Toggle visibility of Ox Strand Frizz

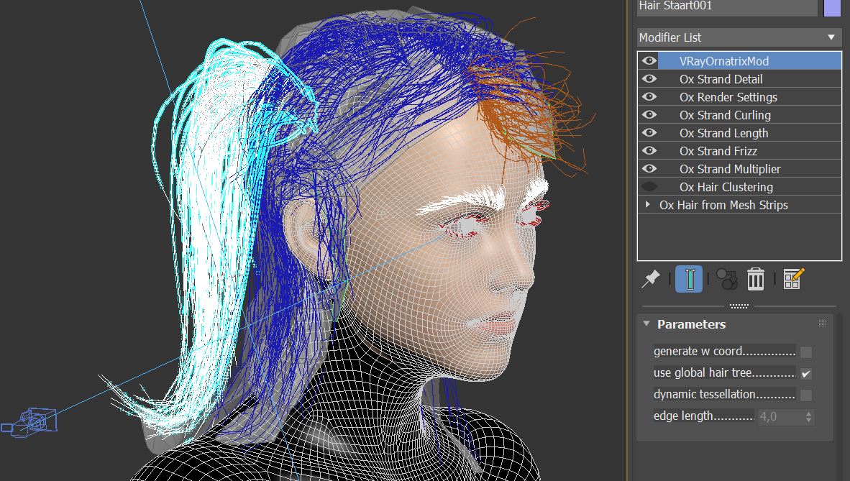click(649, 151)
